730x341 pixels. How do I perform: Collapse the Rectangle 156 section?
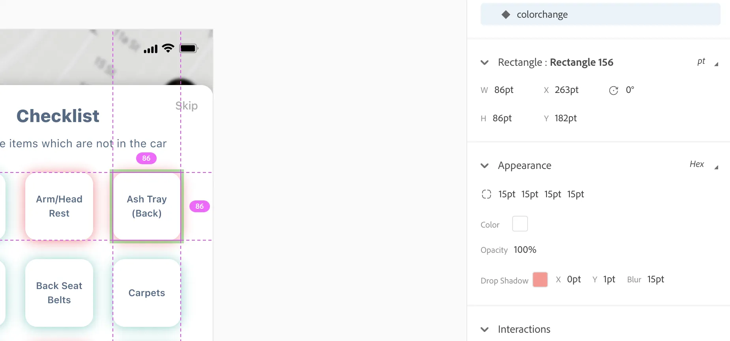click(x=485, y=63)
